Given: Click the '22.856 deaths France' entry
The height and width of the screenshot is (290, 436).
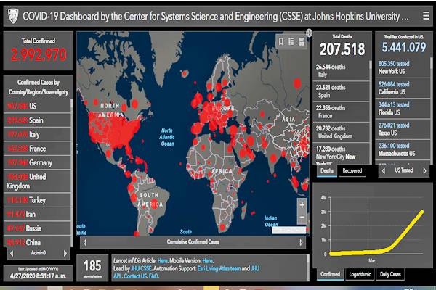Looking at the screenshot, I should tap(341, 112).
